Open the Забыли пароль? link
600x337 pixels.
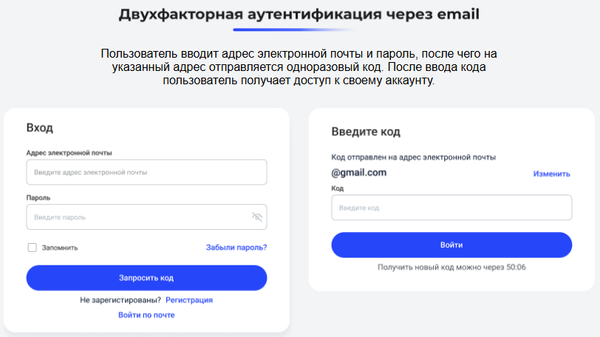(236, 248)
